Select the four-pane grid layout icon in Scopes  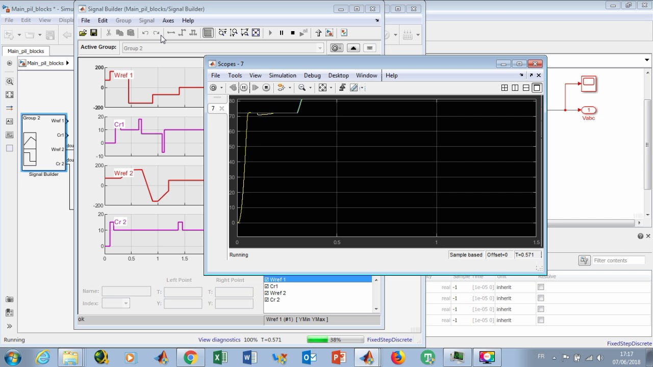tap(505, 88)
